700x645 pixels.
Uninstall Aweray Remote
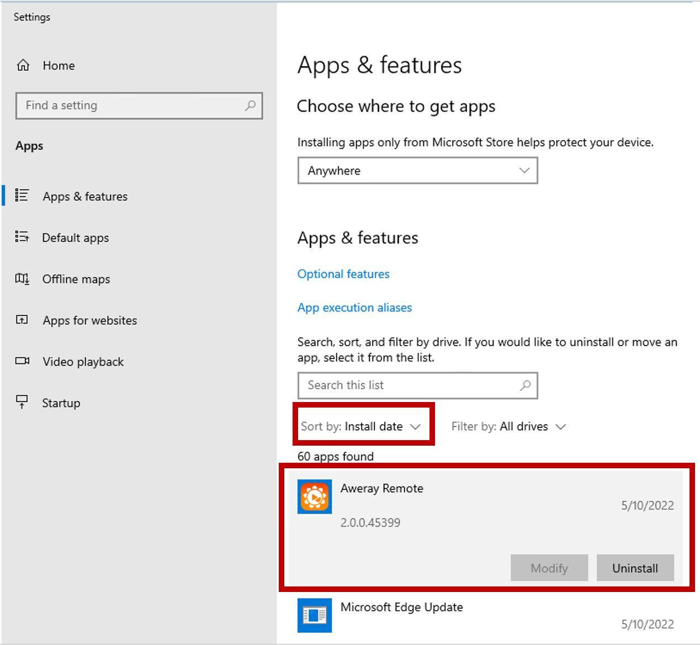(x=635, y=568)
